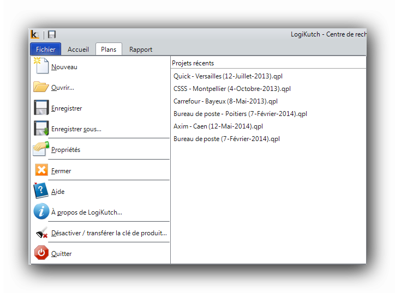Click the Enregistrer sous disk icon
Viewport: 395px width, 293px height.
click(x=41, y=128)
